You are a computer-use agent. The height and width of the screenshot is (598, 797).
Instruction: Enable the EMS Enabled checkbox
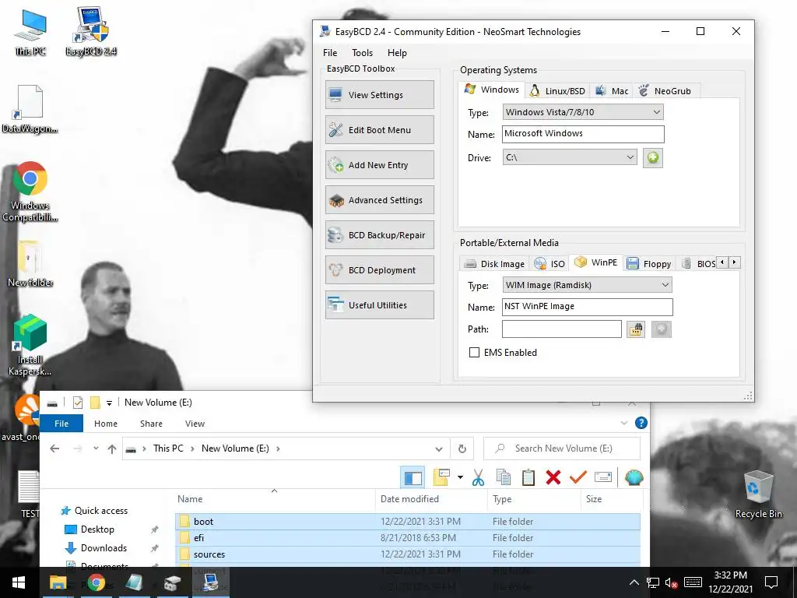point(474,353)
